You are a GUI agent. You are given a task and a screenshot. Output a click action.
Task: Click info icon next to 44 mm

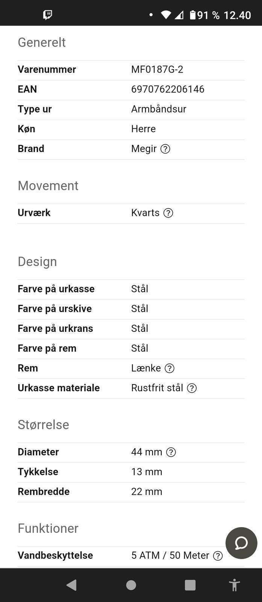coord(171,452)
